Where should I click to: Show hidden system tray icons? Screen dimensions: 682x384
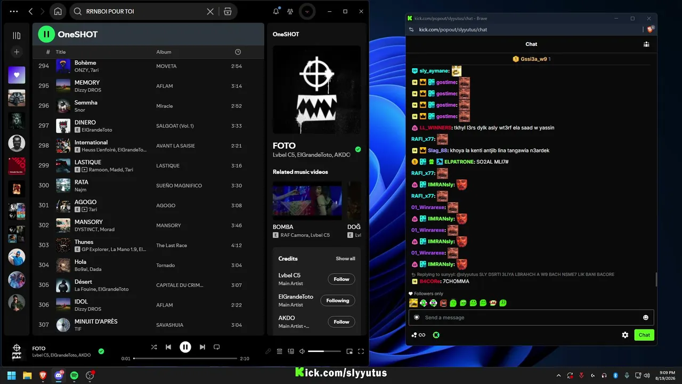(x=558, y=375)
